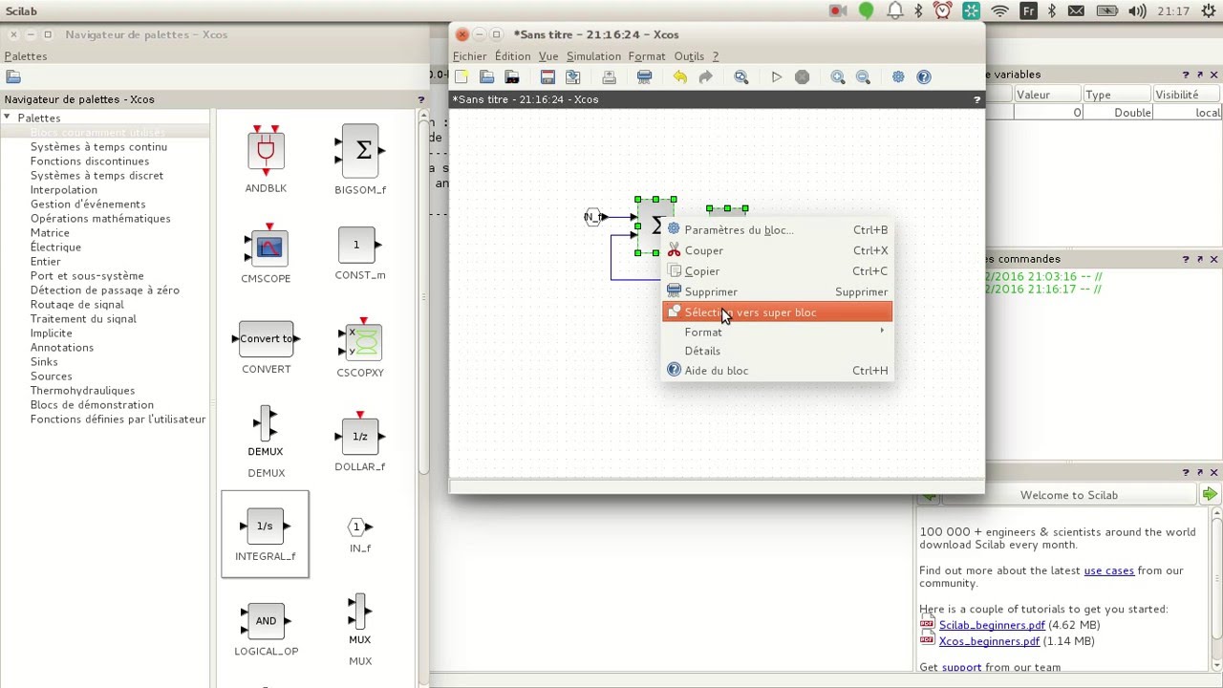Image resolution: width=1223 pixels, height=688 pixels.
Task: Open the Fichier menu in Xcos
Action: (470, 56)
